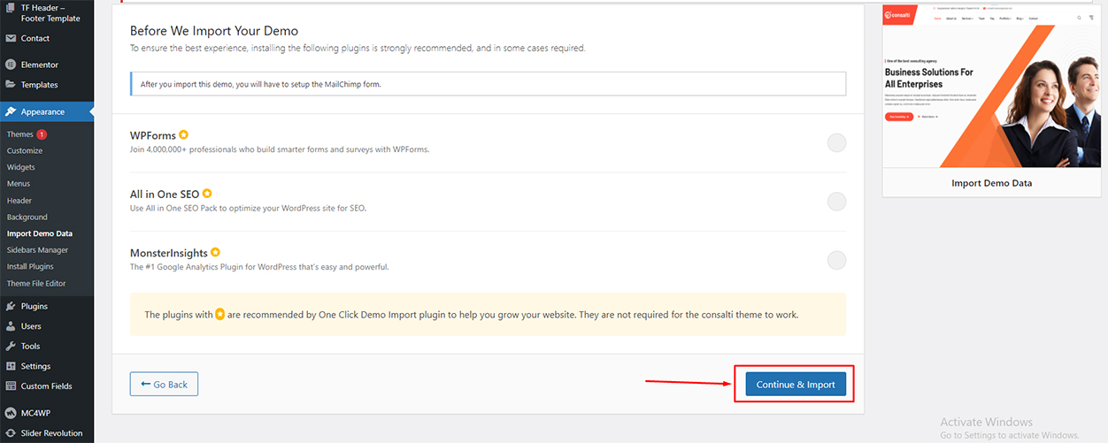Image resolution: width=1108 pixels, height=443 pixels.
Task: Click the Tools wrench icon
Action: point(11,346)
